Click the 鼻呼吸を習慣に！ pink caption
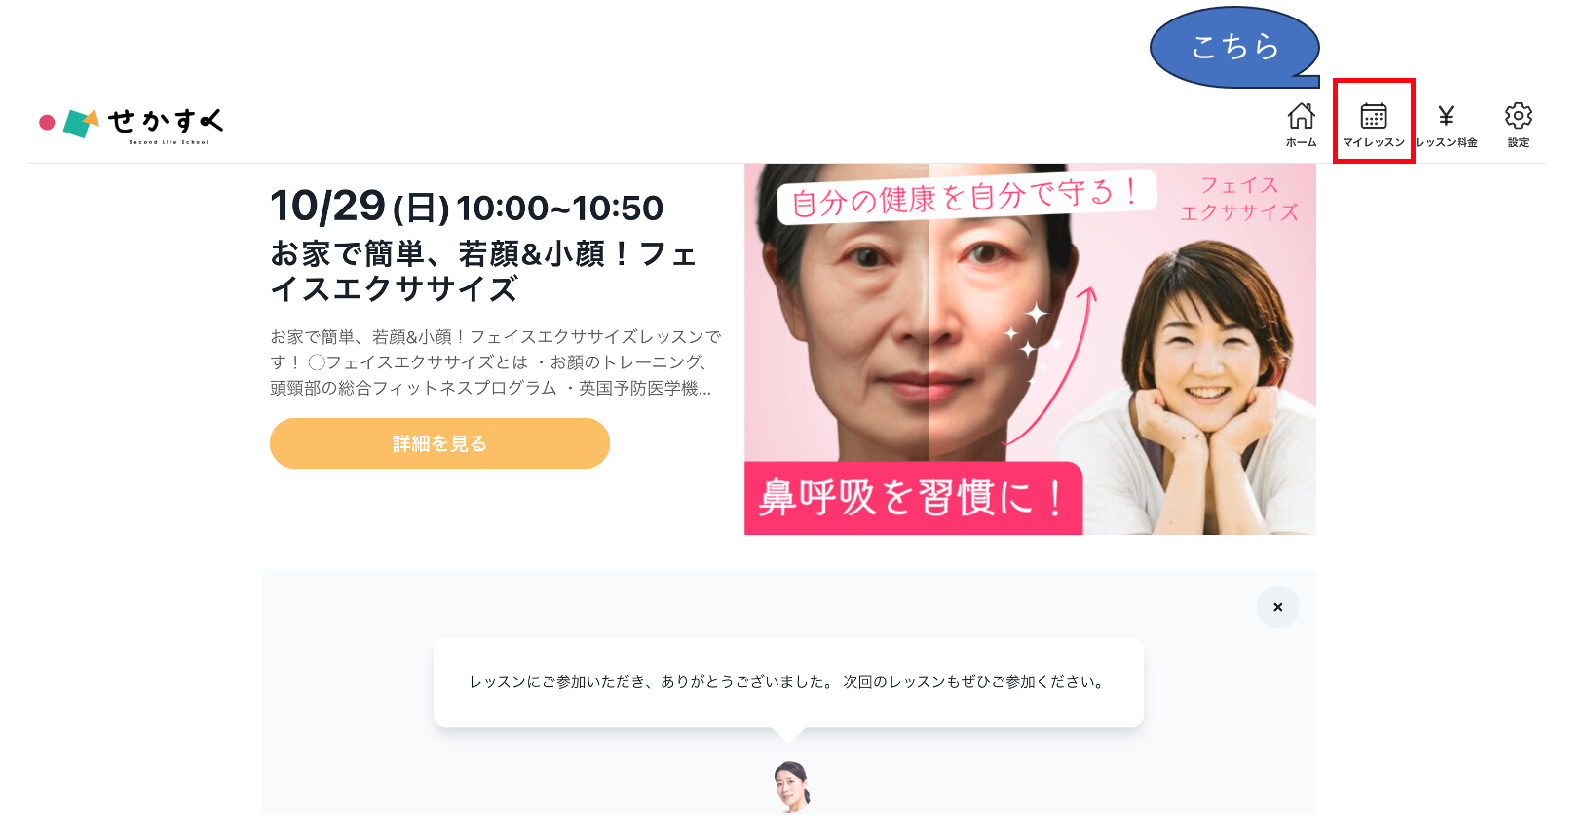Viewport: 1592px width, 836px height. tap(913, 498)
